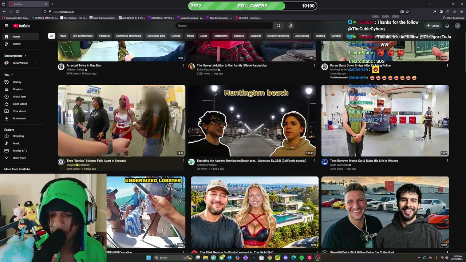The width and height of the screenshot is (466, 262).
Task: Select the Sneaker Collecting filter chip
Action: tap(278, 36)
